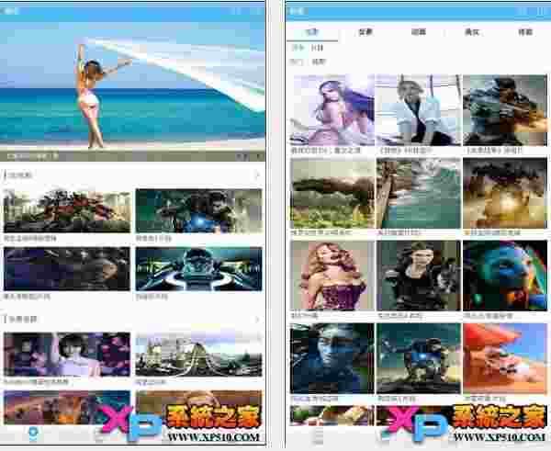The width and height of the screenshot is (551, 451).
Task: Select the last tab in right panel
Action: click(525, 32)
